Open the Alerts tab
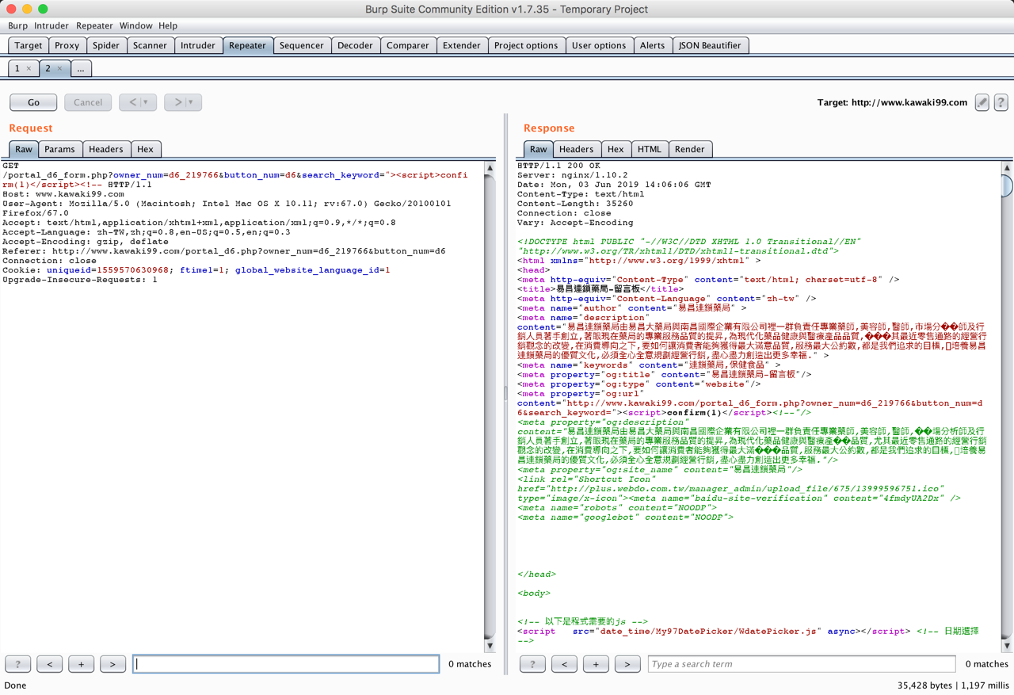Viewport: 1014px width, 695px height. (652, 45)
